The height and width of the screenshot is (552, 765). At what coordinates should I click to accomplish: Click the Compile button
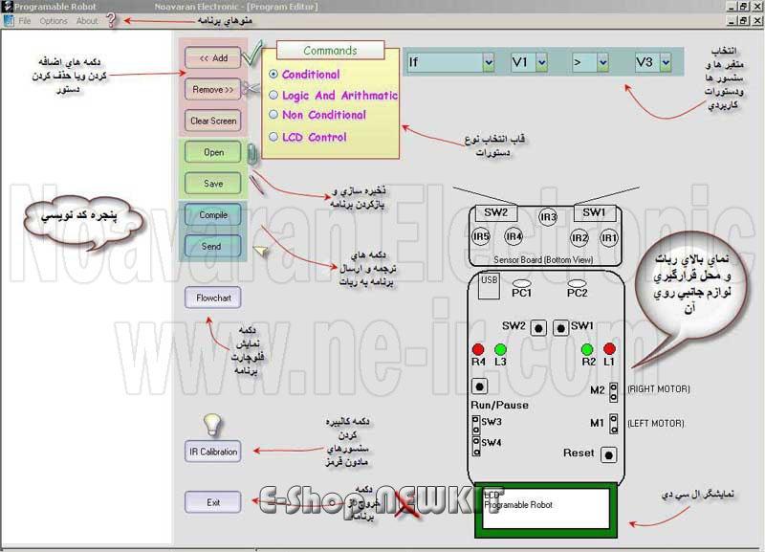tap(213, 215)
